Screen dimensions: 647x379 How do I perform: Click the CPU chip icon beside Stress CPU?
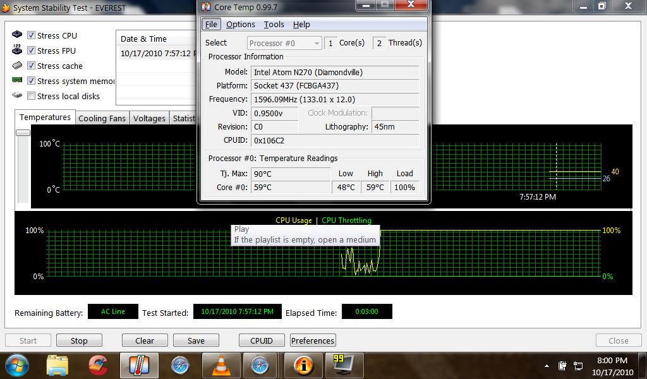click(x=17, y=34)
